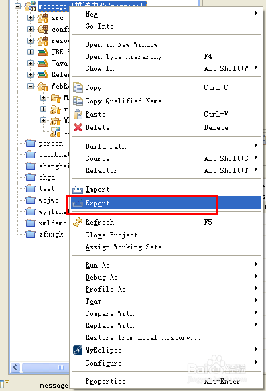Click the src package folder icon
Screen dimensions: 266x391
(x=43, y=18)
